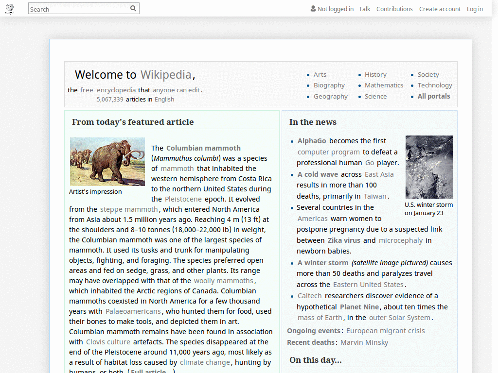The height and width of the screenshot is (373, 498).
Task: Click the winter storm satellite image
Action: click(429, 167)
